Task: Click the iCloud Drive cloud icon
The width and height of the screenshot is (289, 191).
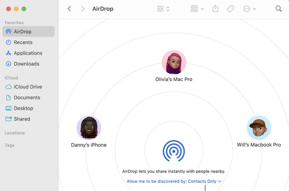Action: pyautogui.click(x=9, y=87)
